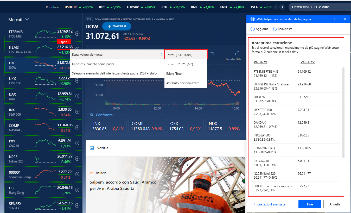
Task: Click the Watchlist button
Action: 117,26
